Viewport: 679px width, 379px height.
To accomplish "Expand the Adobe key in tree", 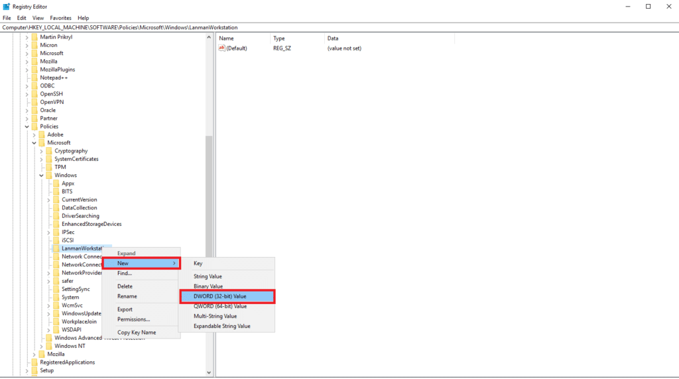I will pos(34,135).
